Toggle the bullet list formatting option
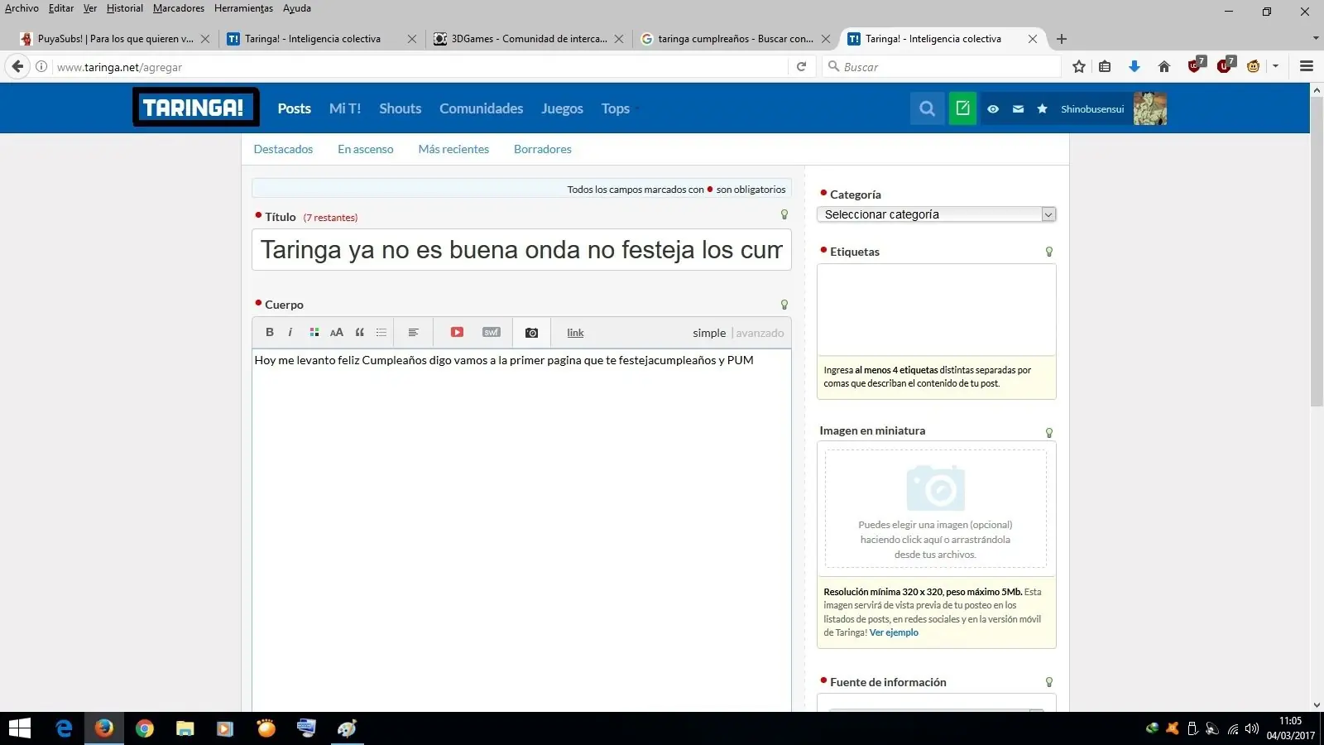 [x=381, y=332]
